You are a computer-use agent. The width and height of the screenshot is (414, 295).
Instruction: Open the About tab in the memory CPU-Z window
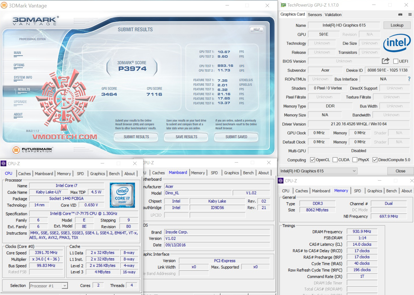[x=407, y=191]
